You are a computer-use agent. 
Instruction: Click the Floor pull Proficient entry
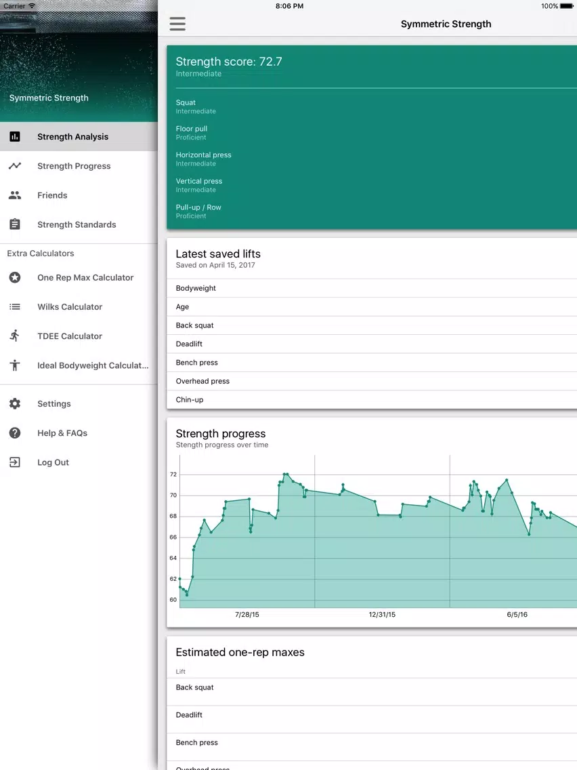coord(192,133)
